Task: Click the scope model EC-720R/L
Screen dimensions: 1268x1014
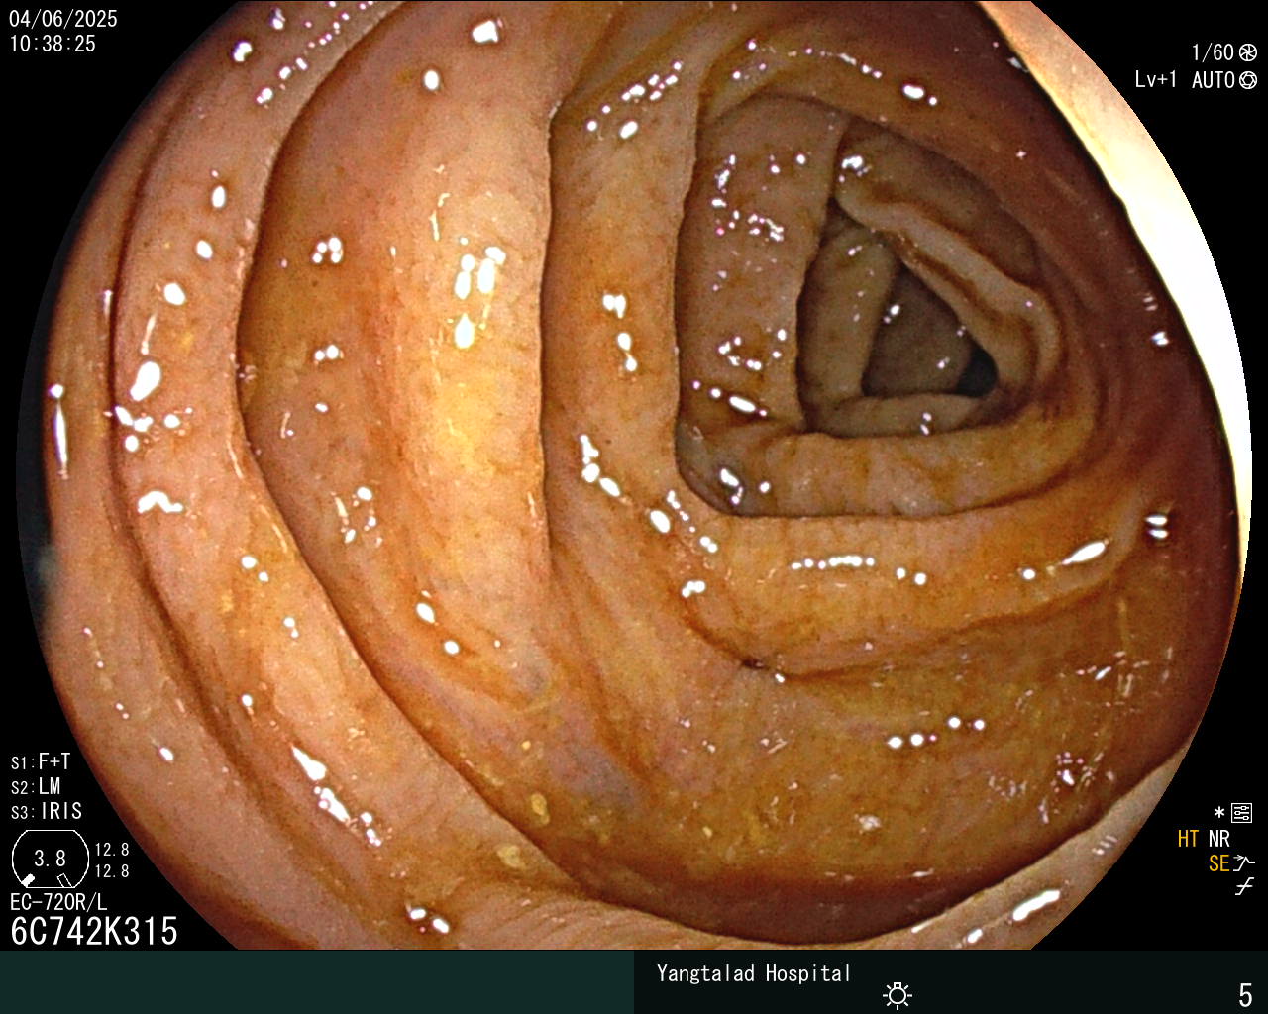Action: point(58,902)
